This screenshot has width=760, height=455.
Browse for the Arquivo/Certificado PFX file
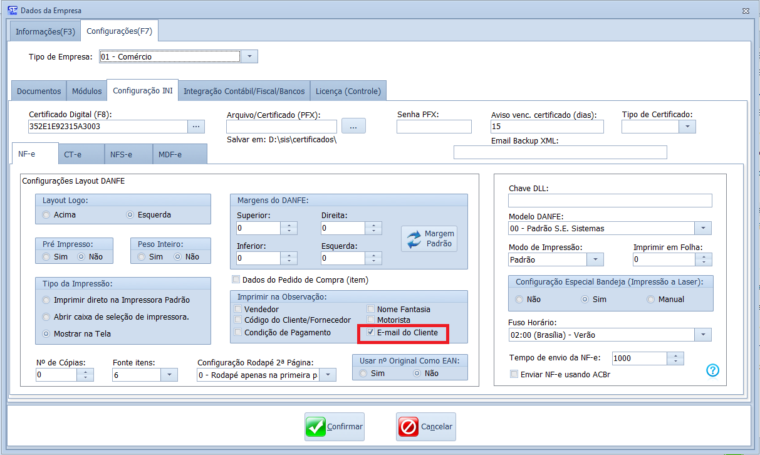[x=353, y=127]
